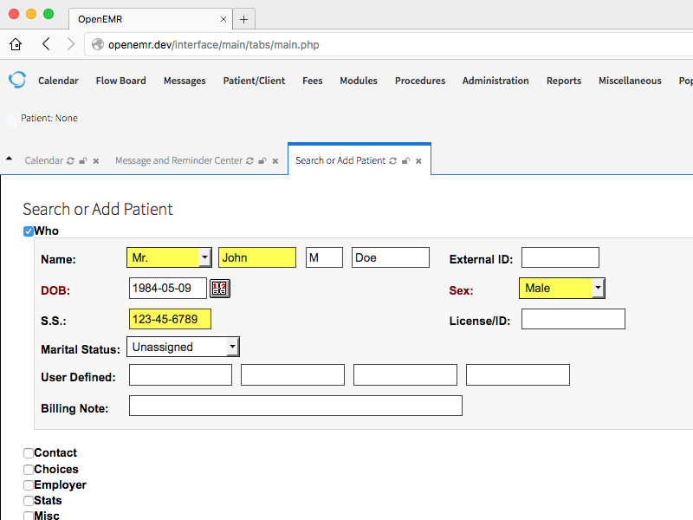Open the Mr. title dropdown
Image resolution: width=693 pixels, height=520 pixels.
point(170,257)
